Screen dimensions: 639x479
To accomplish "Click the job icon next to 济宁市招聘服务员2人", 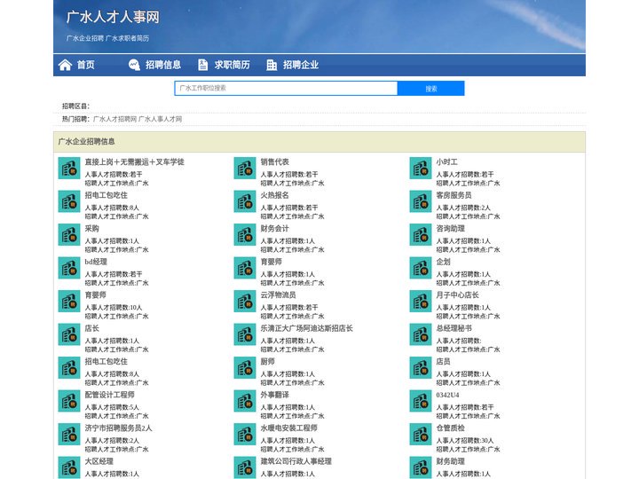I will [x=69, y=434].
